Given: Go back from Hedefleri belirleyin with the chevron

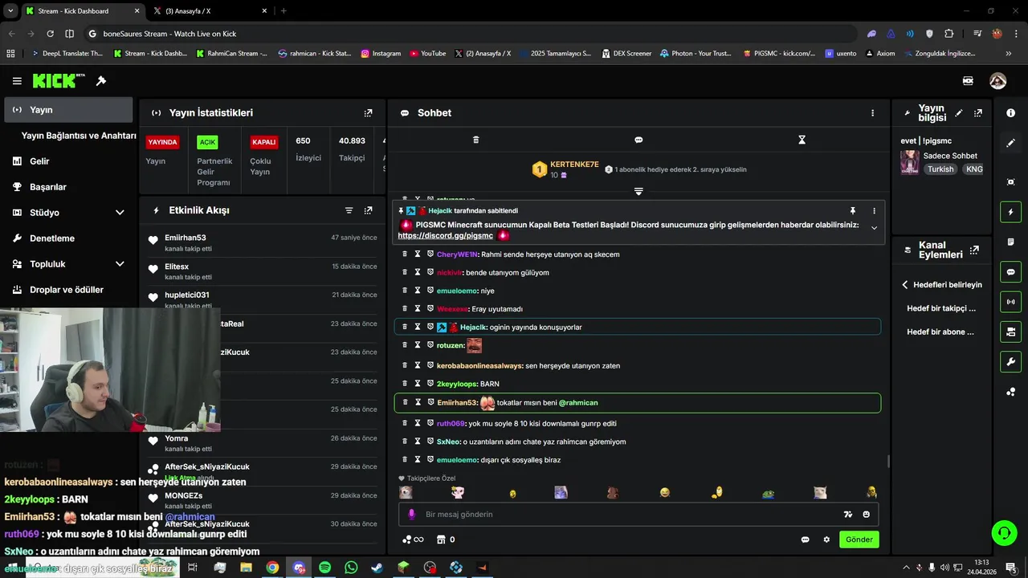Looking at the screenshot, I should (x=904, y=285).
